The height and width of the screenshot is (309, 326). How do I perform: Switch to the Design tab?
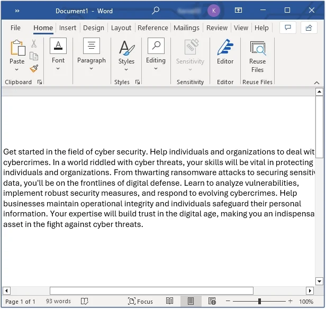94,28
